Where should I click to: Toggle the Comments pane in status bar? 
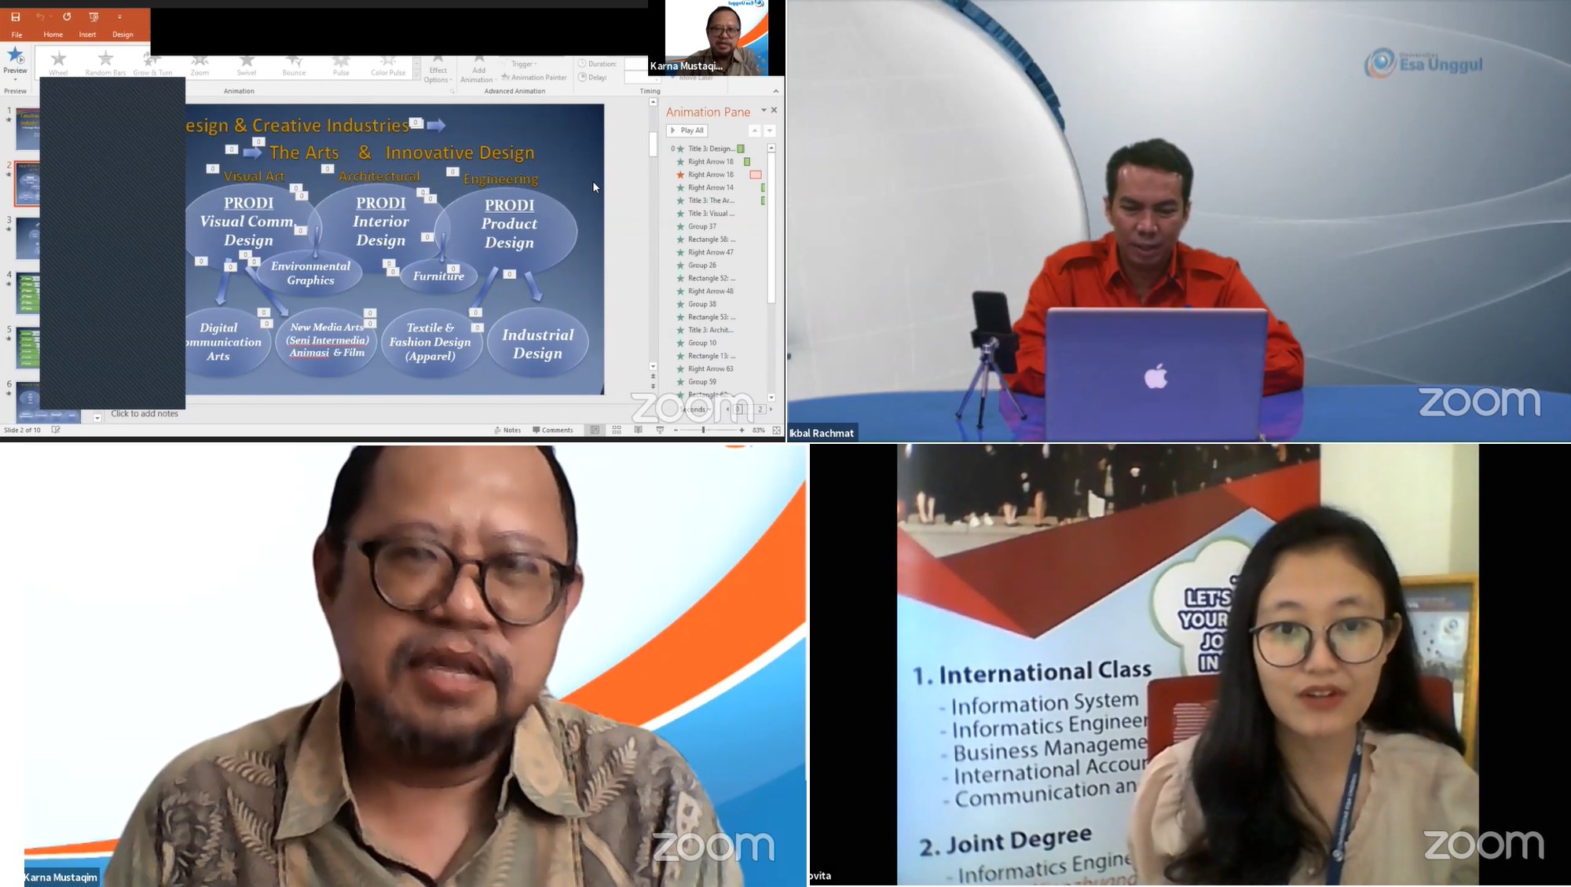[x=553, y=430]
